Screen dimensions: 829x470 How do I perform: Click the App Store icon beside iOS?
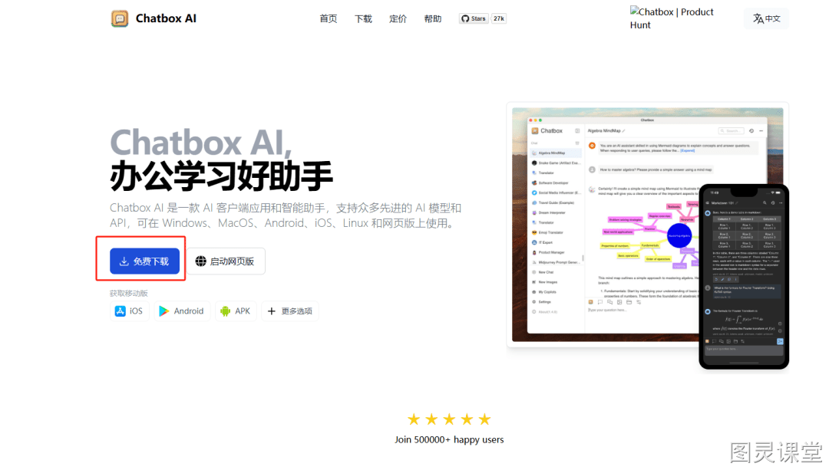[x=120, y=311]
